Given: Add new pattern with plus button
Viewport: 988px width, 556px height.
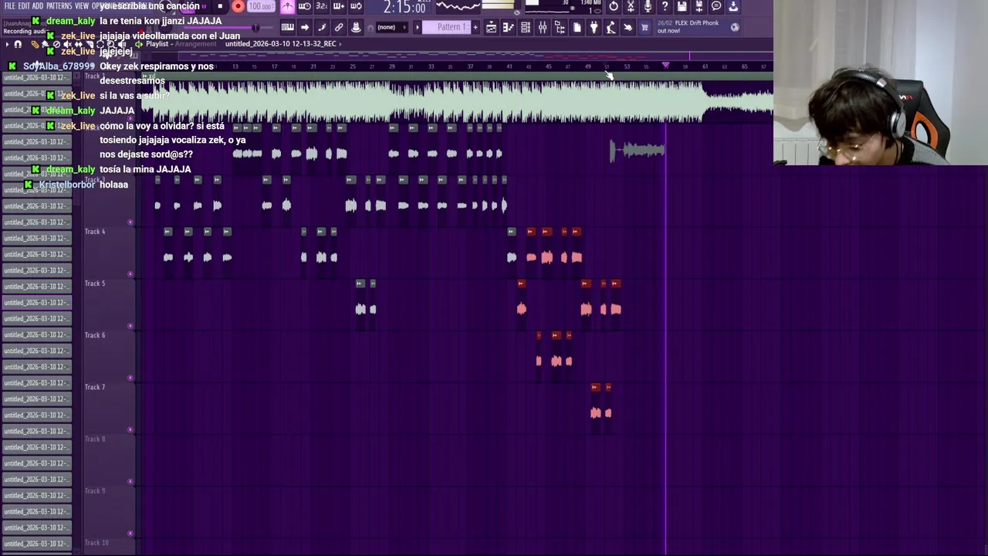Looking at the screenshot, I should tap(475, 28).
